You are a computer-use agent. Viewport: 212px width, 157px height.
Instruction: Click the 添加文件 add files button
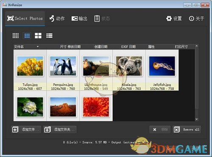pyautogui.click(x=26, y=129)
